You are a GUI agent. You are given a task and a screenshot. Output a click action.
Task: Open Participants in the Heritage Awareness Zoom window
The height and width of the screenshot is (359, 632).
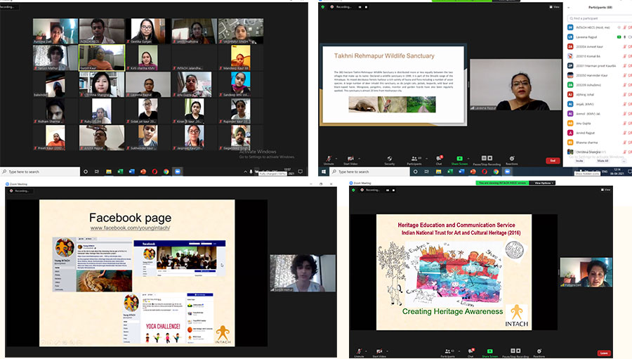(x=447, y=353)
